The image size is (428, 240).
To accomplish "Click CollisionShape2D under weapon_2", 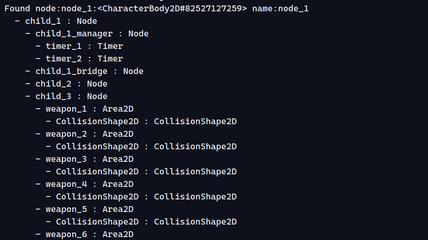I will [x=141, y=146].
